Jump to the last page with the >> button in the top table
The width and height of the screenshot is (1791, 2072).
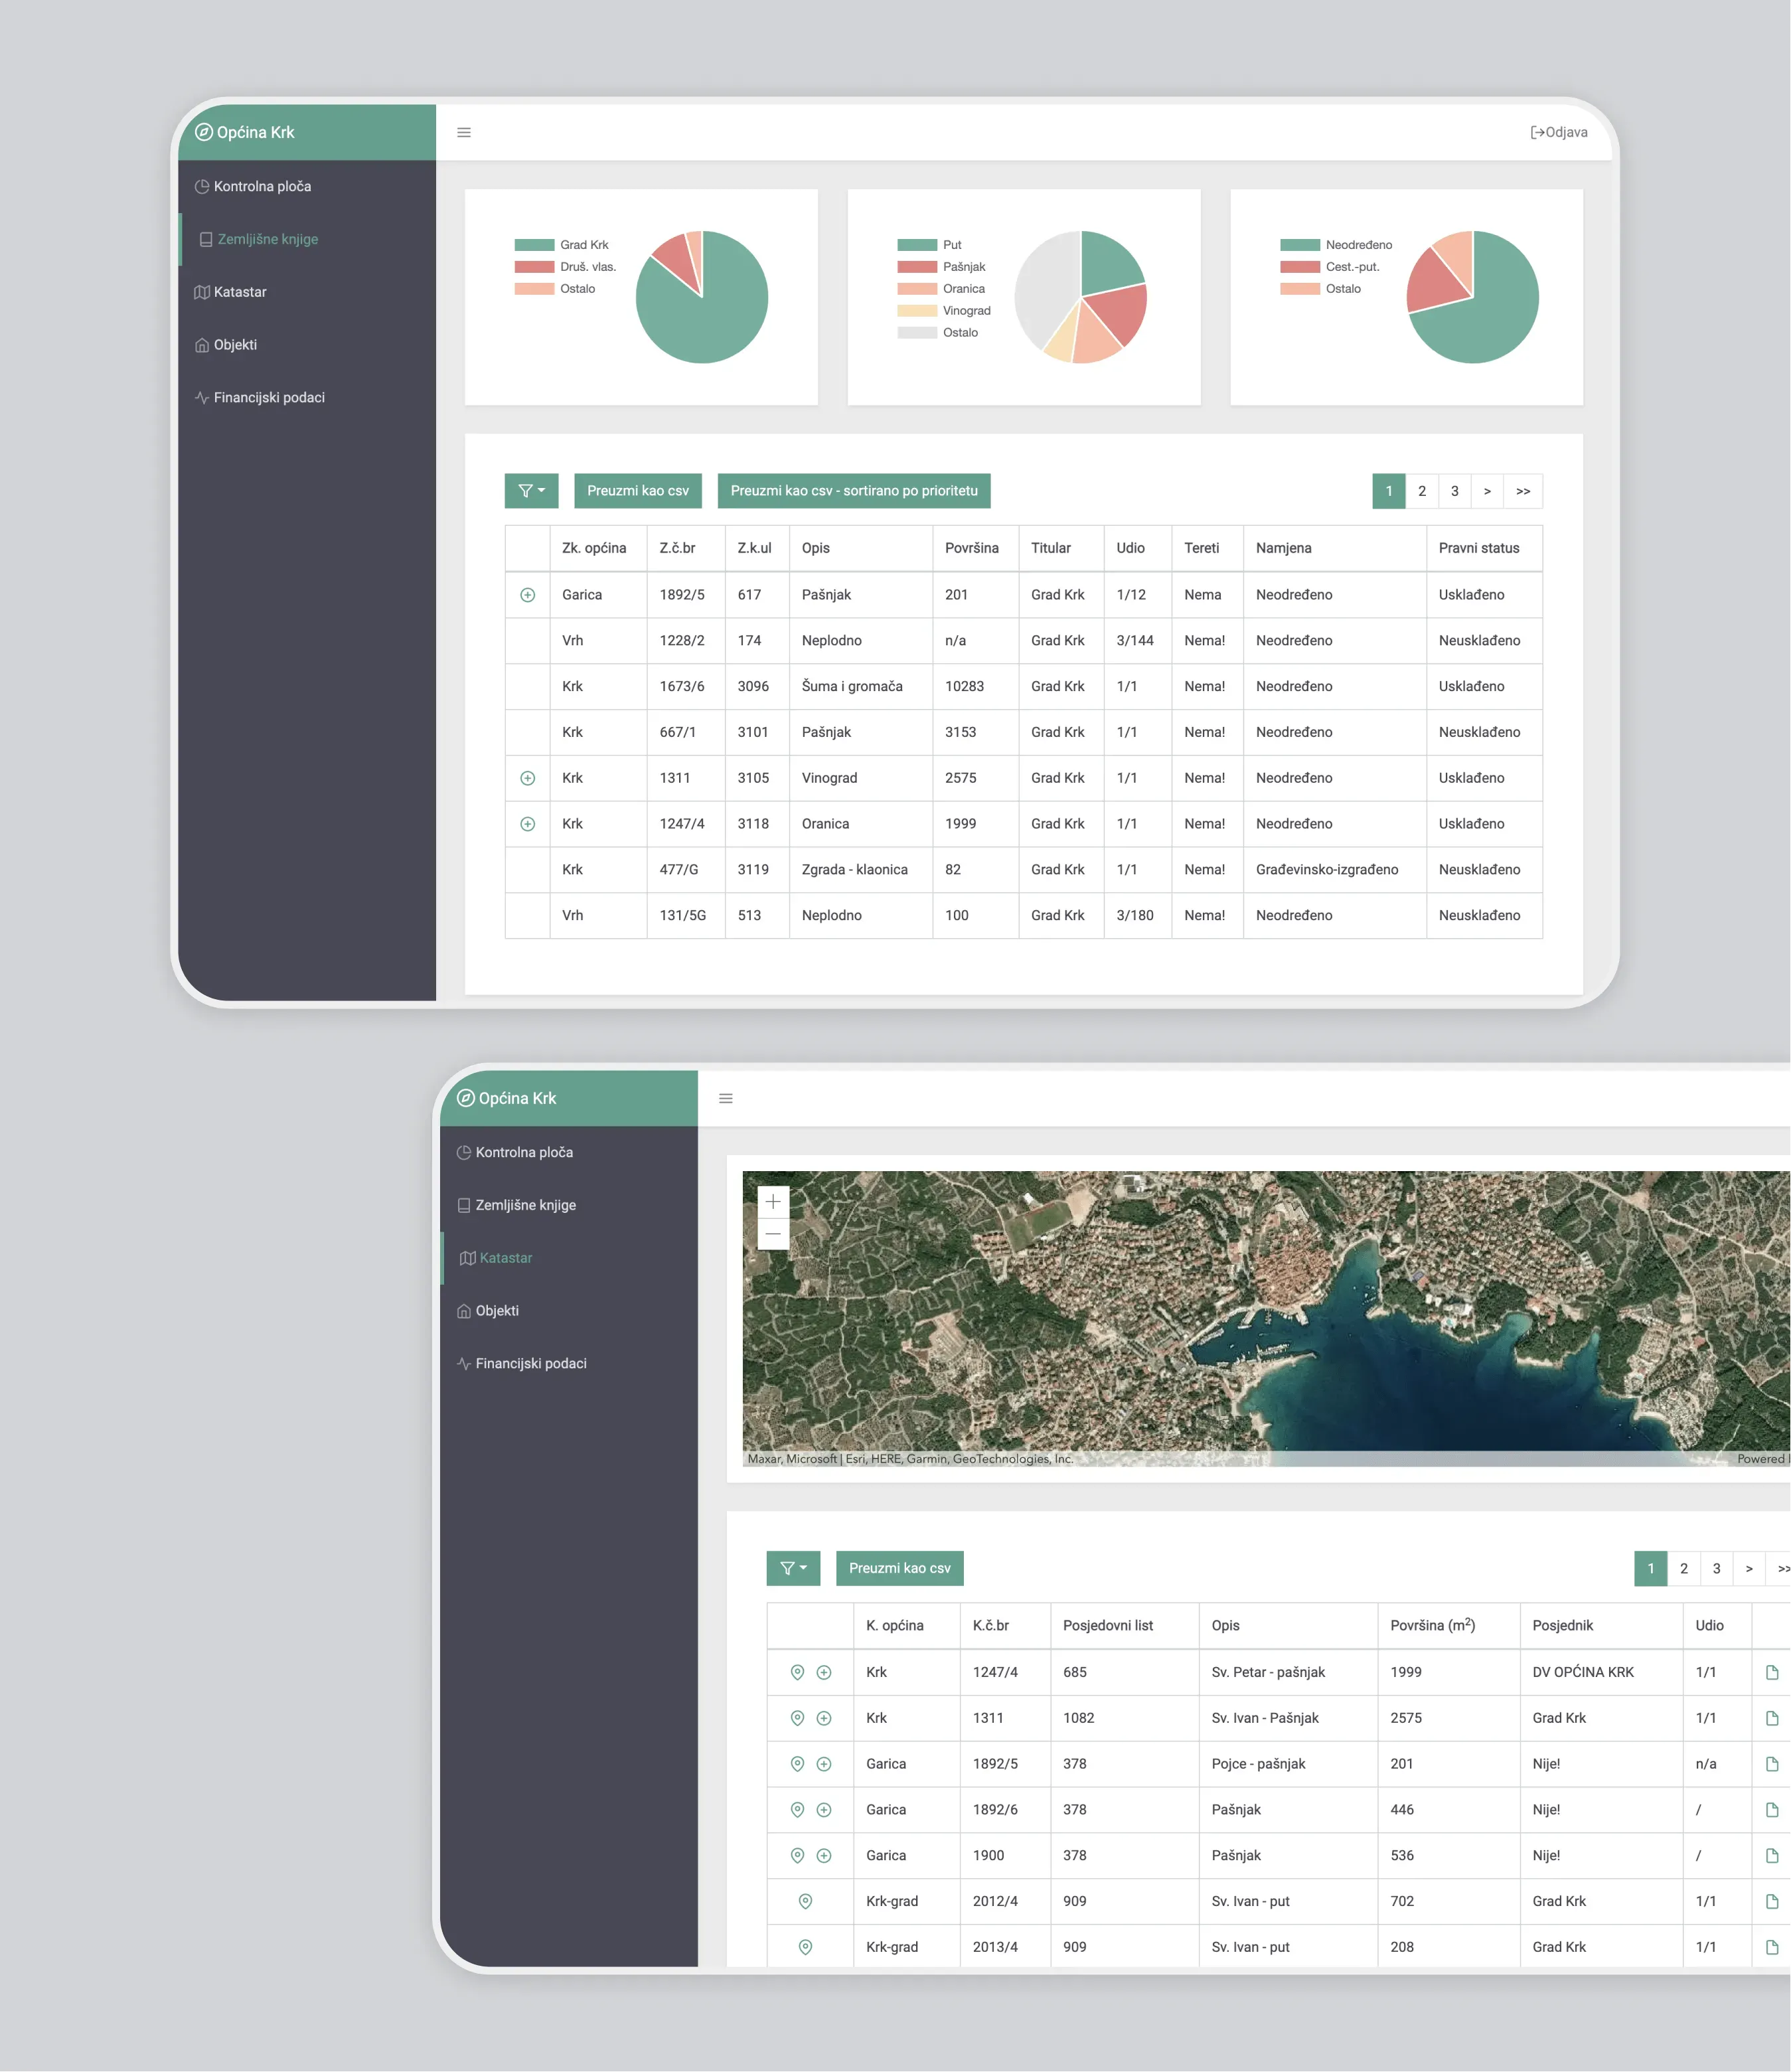pos(1522,491)
